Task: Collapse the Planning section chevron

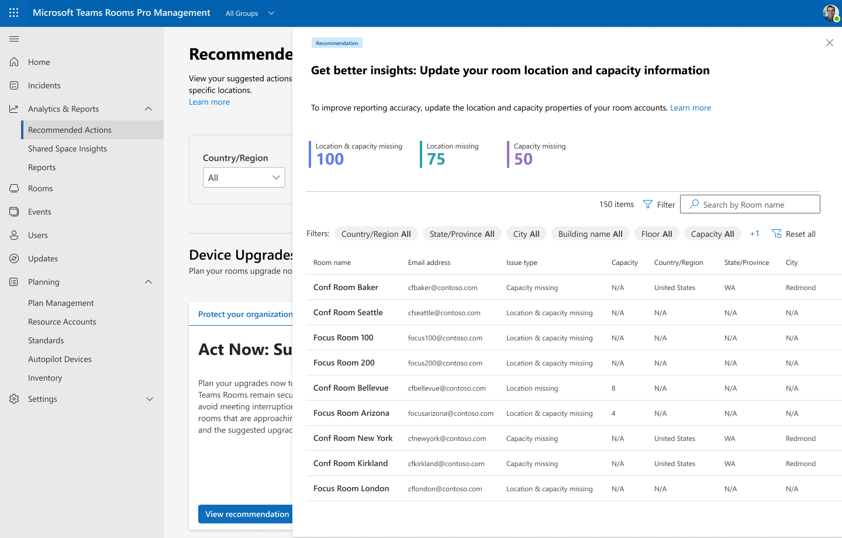Action: pos(149,282)
